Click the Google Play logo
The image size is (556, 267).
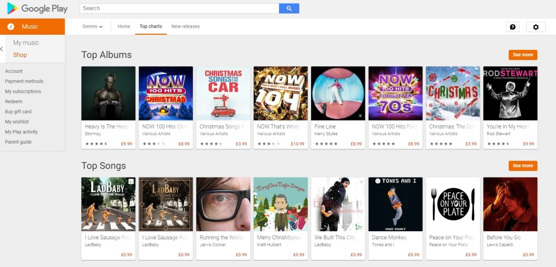pyautogui.click(x=36, y=8)
